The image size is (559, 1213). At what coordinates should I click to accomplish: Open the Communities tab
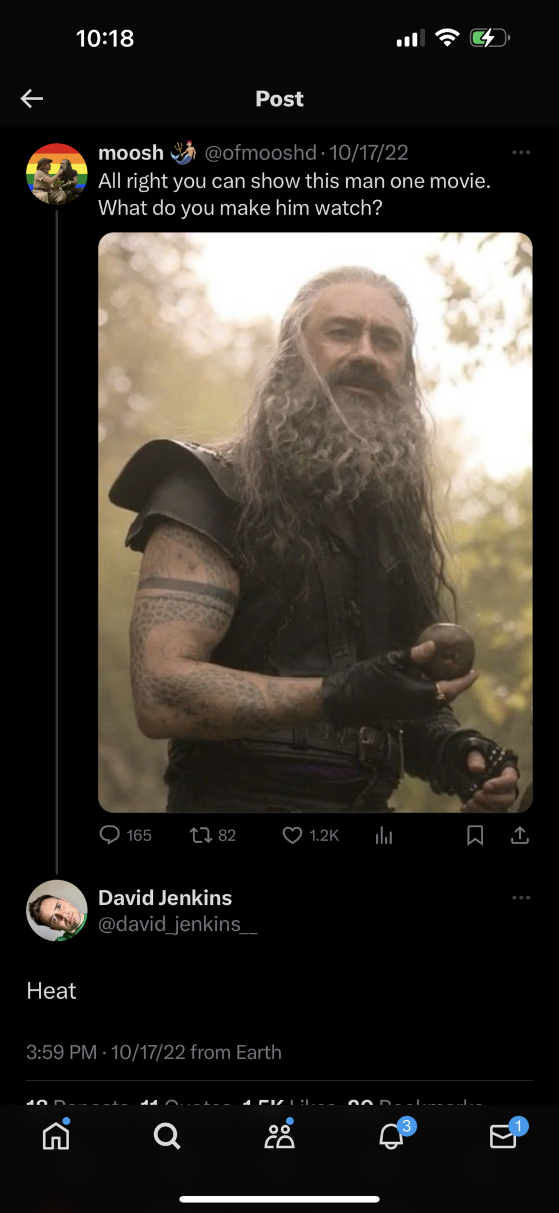click(279, 1135)
